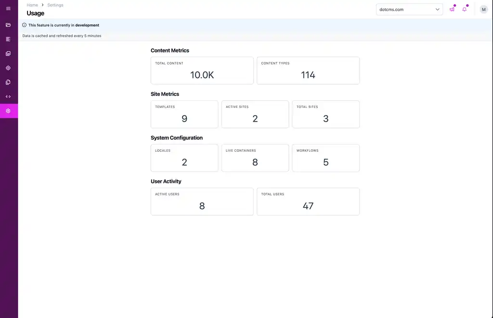Click the folder icon in the sidebar
Image resolution: width=493 pixels, height=318 pixels.
point(8,25)
